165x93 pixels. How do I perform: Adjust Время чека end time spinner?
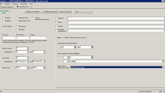click(x=44, y=68)
